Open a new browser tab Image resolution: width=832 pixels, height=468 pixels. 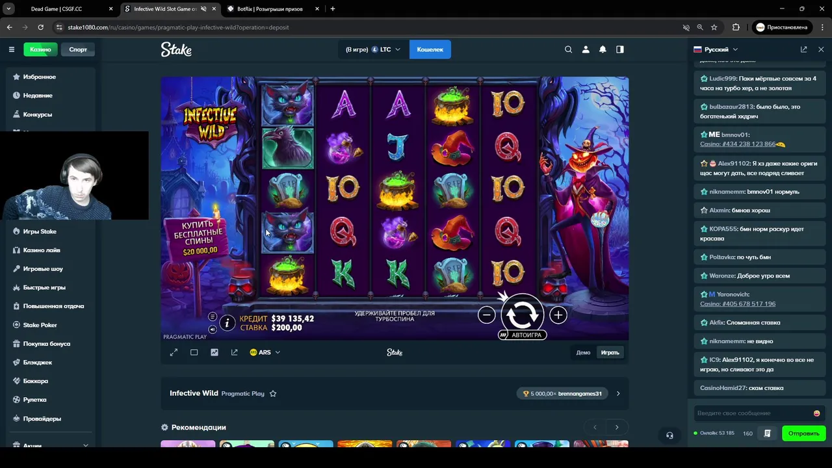(332, 9)
